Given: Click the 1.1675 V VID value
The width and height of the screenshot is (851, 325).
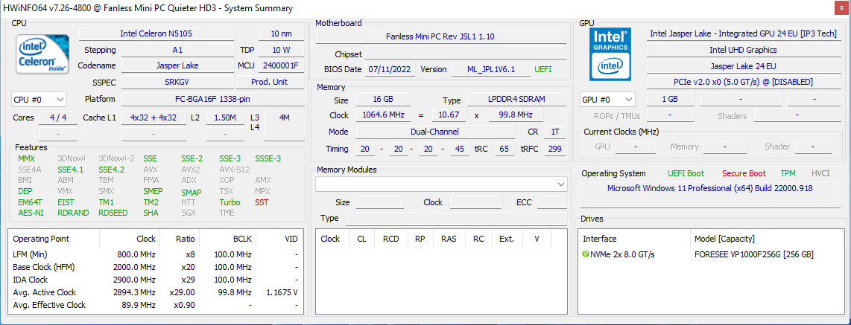Looking at the screenshot, I should coord(282,292).
